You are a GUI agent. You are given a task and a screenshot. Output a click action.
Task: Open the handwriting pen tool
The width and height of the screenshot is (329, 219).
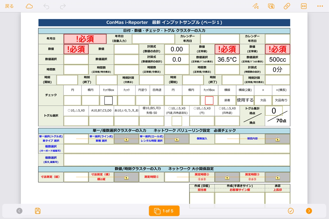[x=255, y=6]
